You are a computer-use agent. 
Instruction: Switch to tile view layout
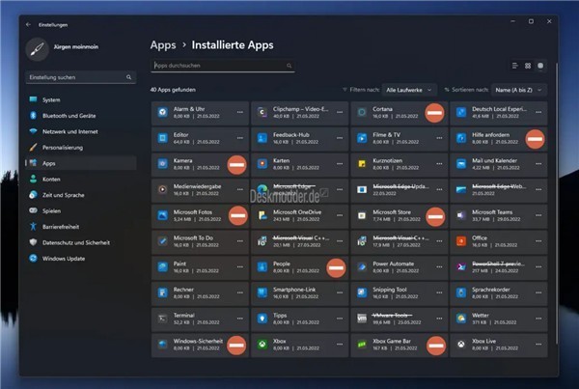pyautogui.click(x=541, y=66)
